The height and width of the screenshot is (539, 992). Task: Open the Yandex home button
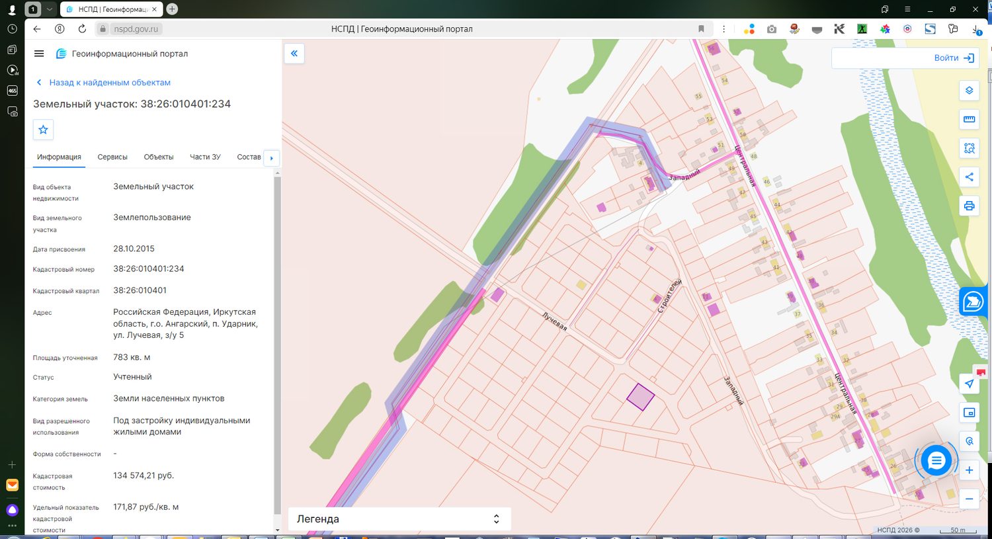(x=60, y=28)
